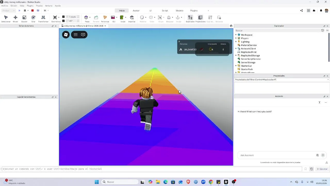The image size is (330, 186).
Task: Open the Pieza dropdown arrow
Action: coord(90,18)
